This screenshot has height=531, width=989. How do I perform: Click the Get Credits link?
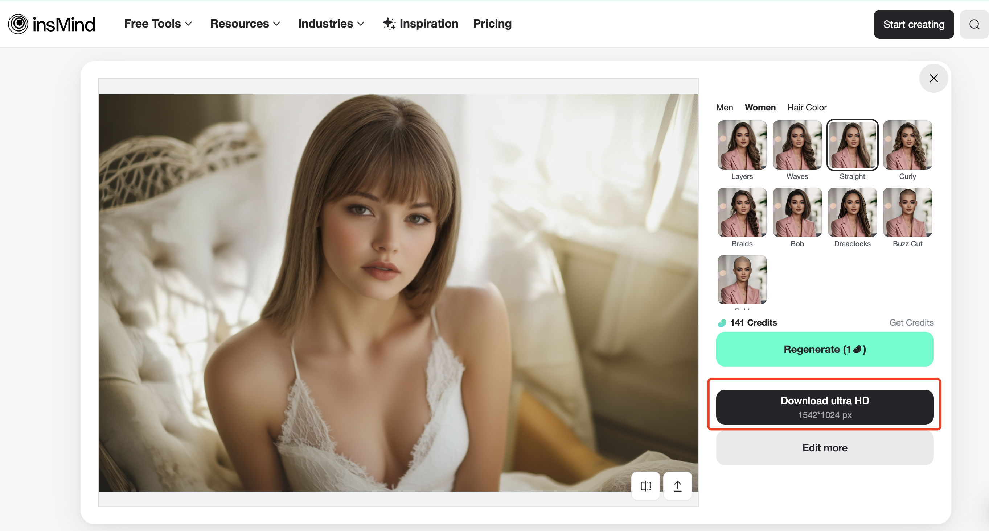click(x=911, y=322)
